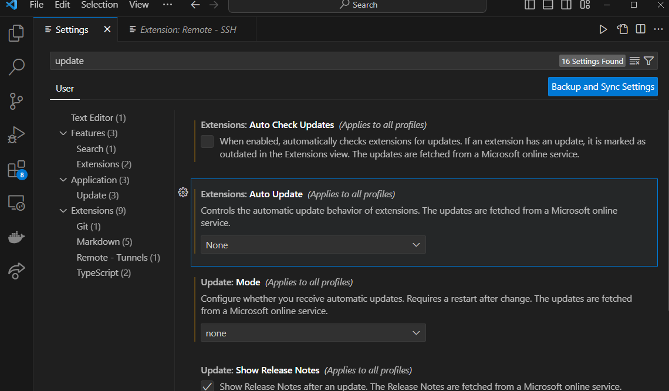Uncheck Show Release Notes after an update
Viewport: 669px width, 391px height.
[x=207, y=386]
